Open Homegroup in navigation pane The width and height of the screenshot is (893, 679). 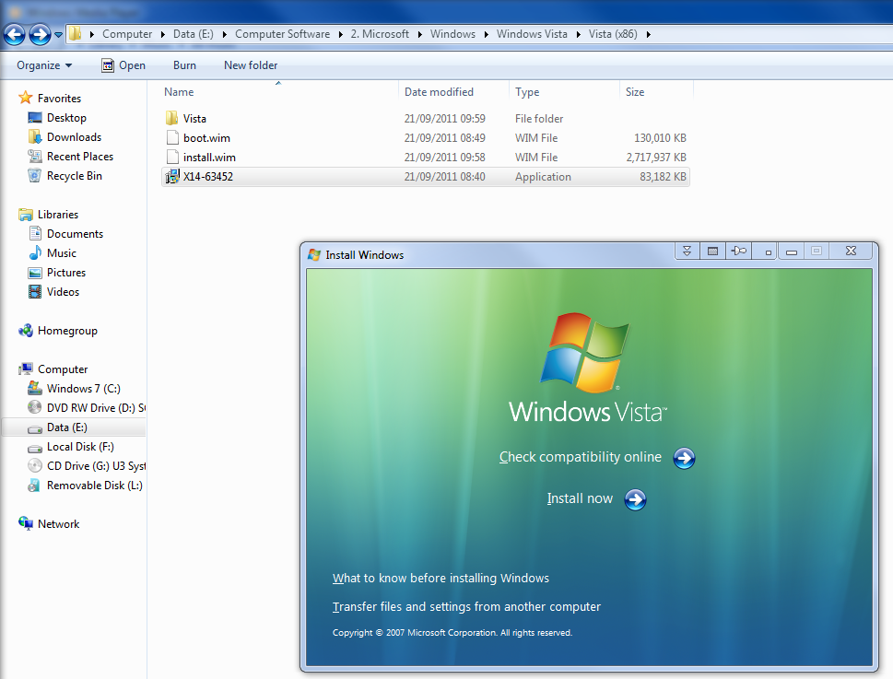pyautogui.click(x=67, y=331)
